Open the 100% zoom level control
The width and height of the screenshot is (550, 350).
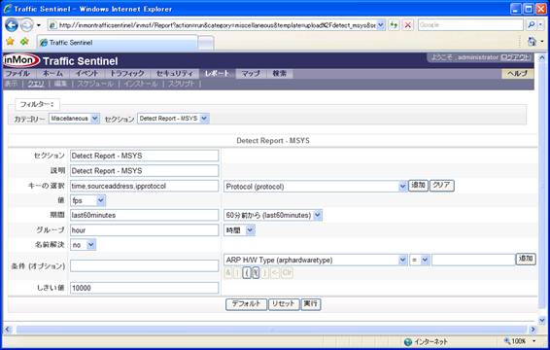coord(520,341)
